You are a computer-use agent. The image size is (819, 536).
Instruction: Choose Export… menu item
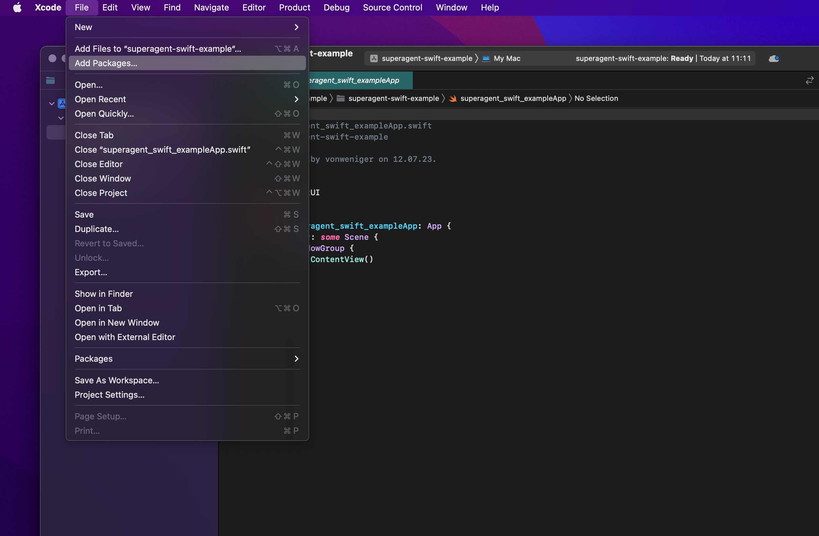pyautogui.click(x=187, y=273)
